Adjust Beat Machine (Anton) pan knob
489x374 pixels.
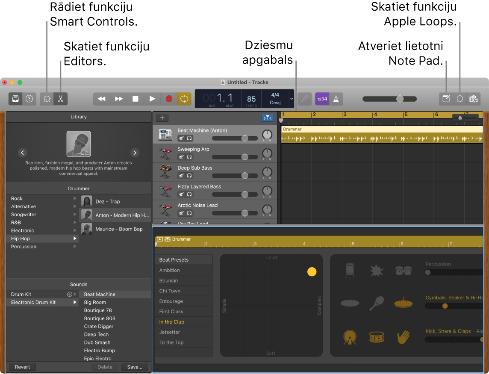pos(267,135)
